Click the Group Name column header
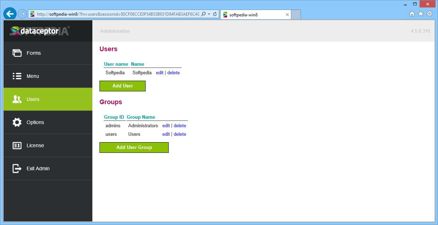 141,117
